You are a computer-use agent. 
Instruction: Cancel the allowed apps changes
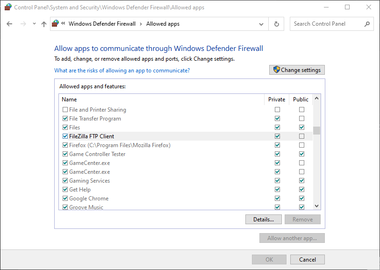[x=307, y=260]
